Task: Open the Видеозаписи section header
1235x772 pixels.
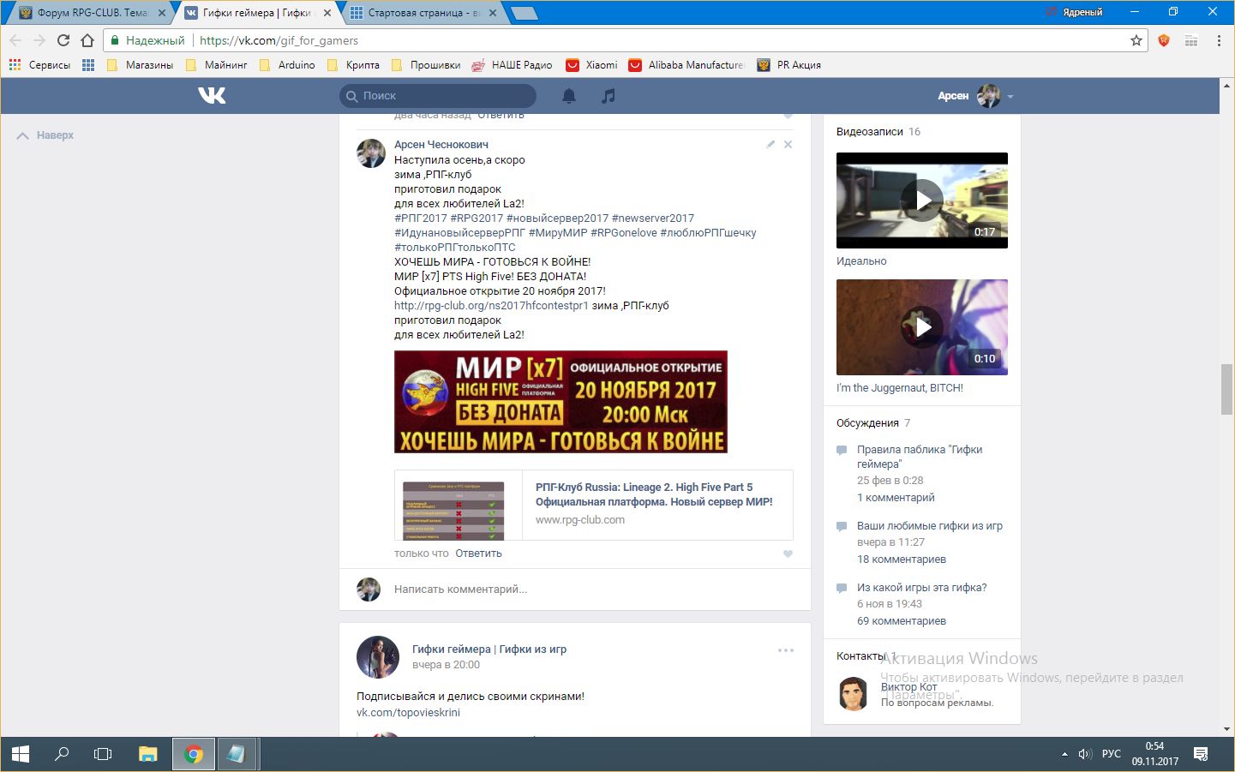Action: pos(870,132)
